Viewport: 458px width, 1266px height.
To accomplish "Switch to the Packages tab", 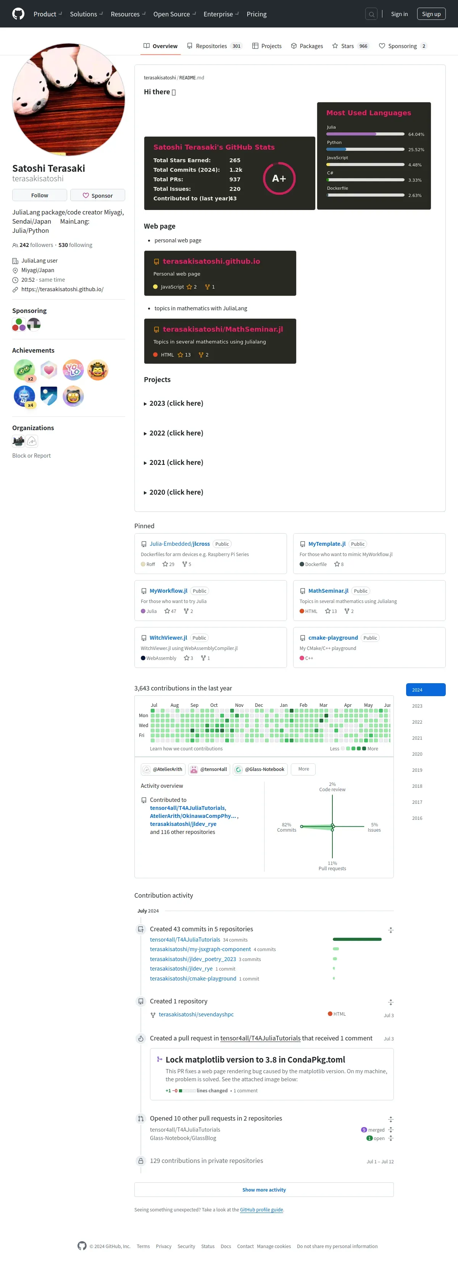I will pyautogui.click(x=307, y=46).
